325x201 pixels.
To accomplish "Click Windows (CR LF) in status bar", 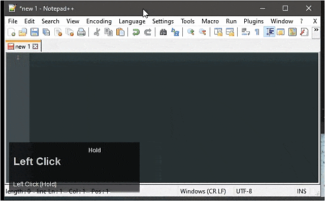I will [203, 191].
